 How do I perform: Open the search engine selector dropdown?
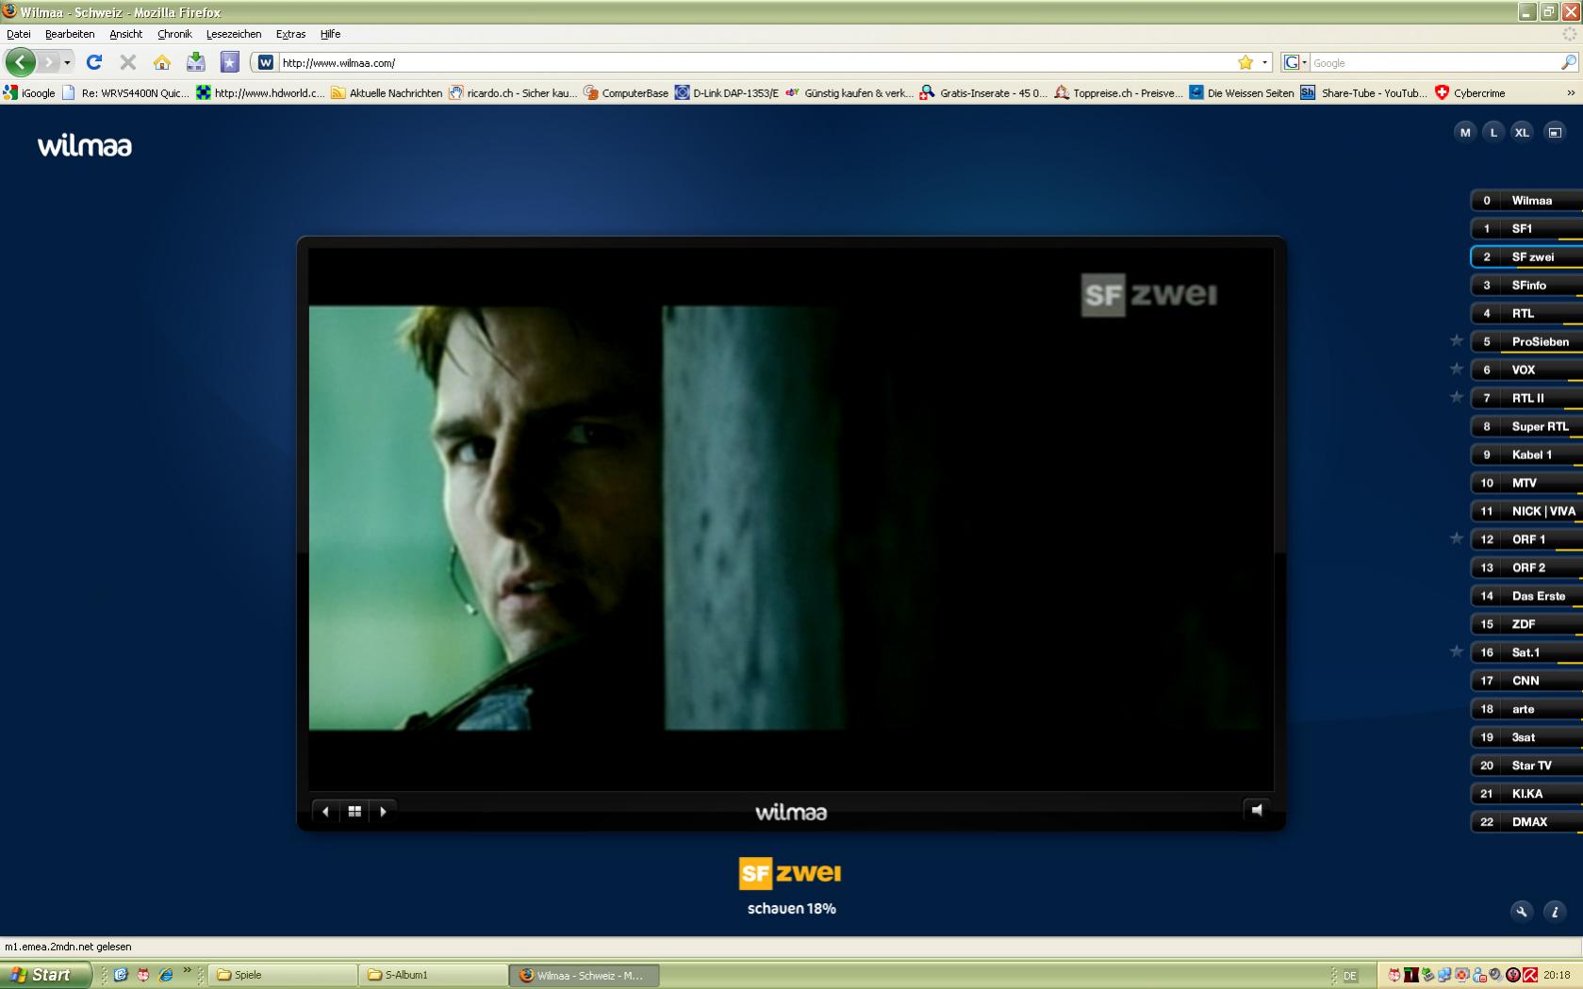[x=1295, y=62]
